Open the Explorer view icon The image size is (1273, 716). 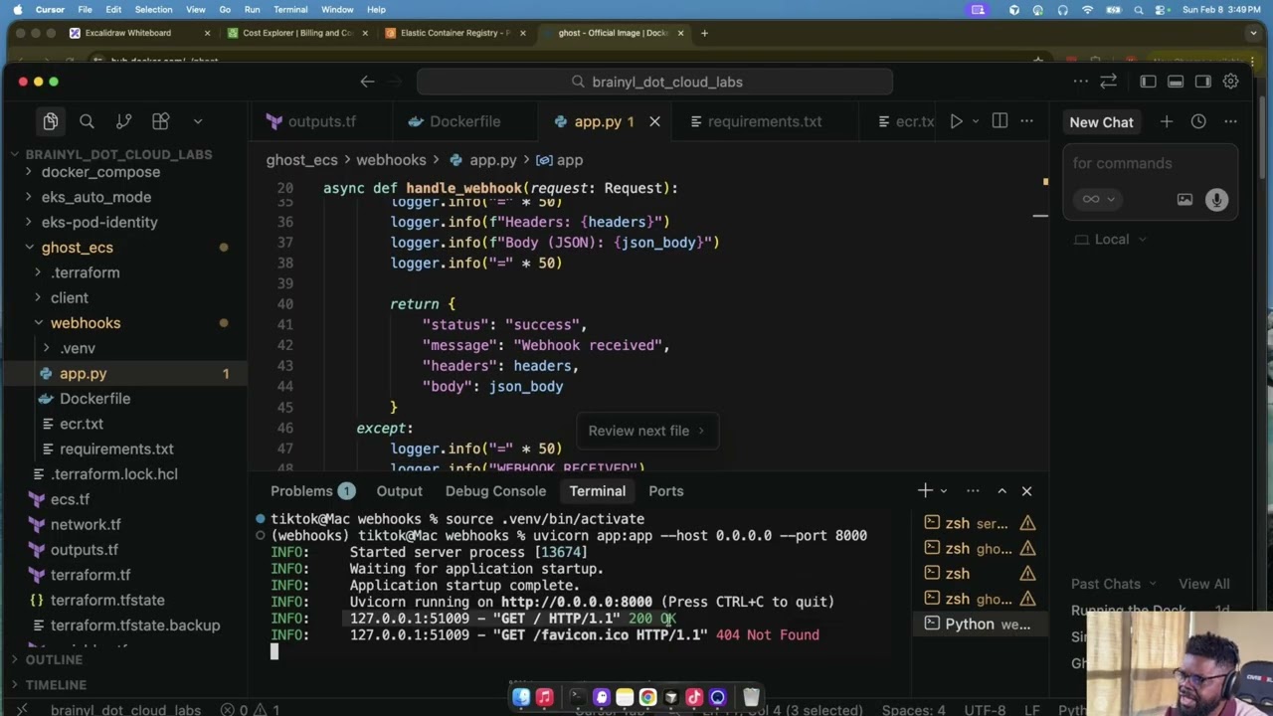(x=51, y=121)
